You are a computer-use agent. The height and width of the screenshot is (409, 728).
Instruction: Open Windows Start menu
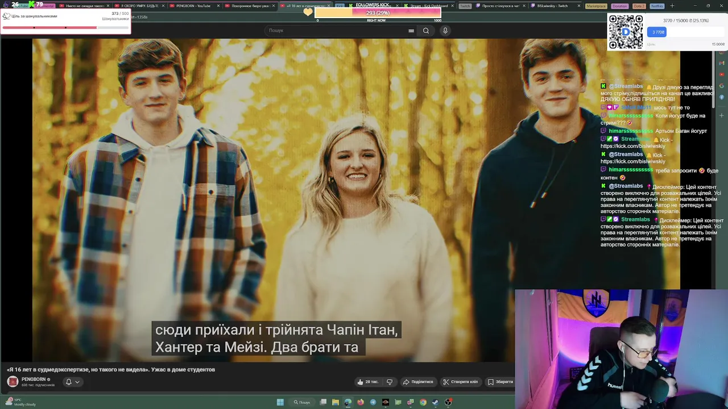tap(280, 402)
